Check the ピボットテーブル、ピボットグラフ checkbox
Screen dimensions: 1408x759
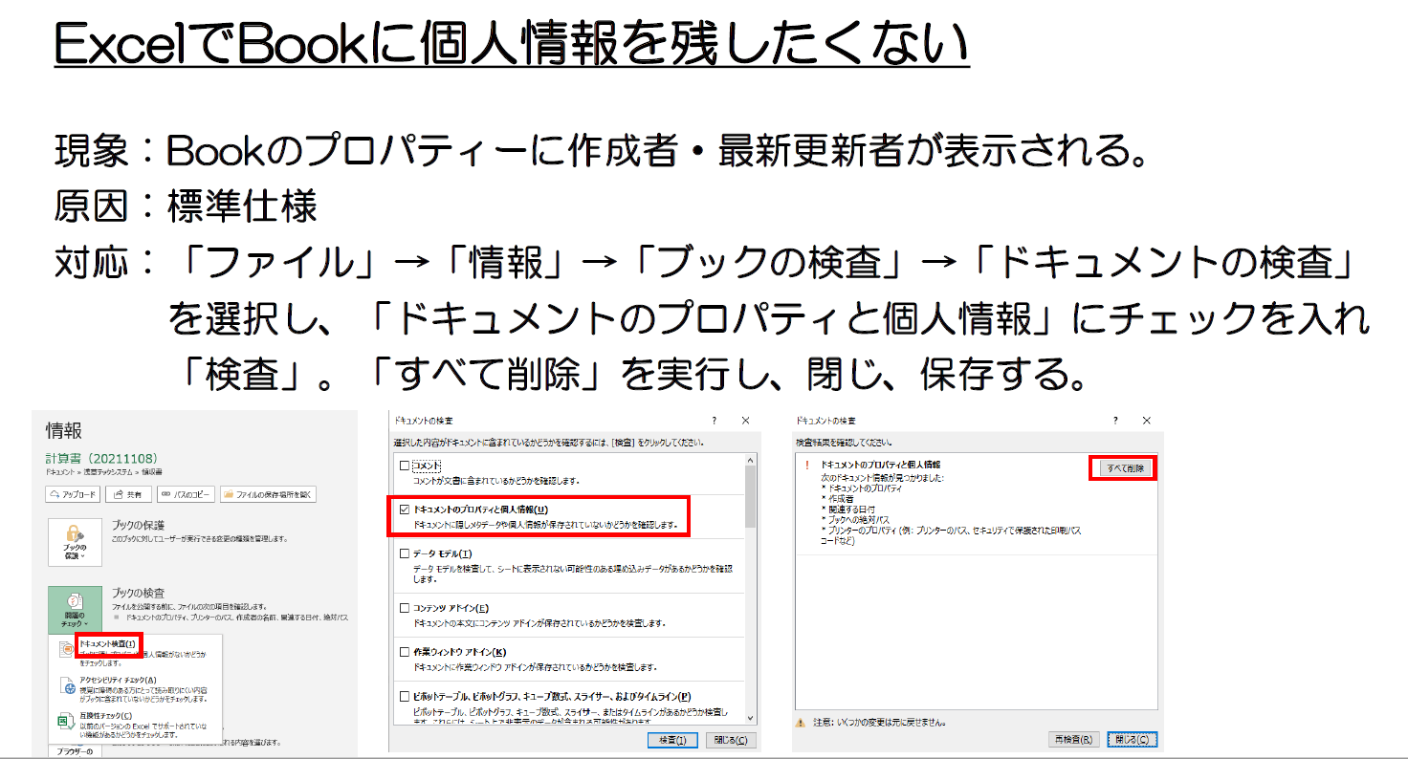[405, 697]
